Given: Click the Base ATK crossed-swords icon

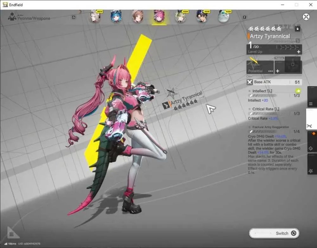Looking at the screenshot, I should (250, 82).
